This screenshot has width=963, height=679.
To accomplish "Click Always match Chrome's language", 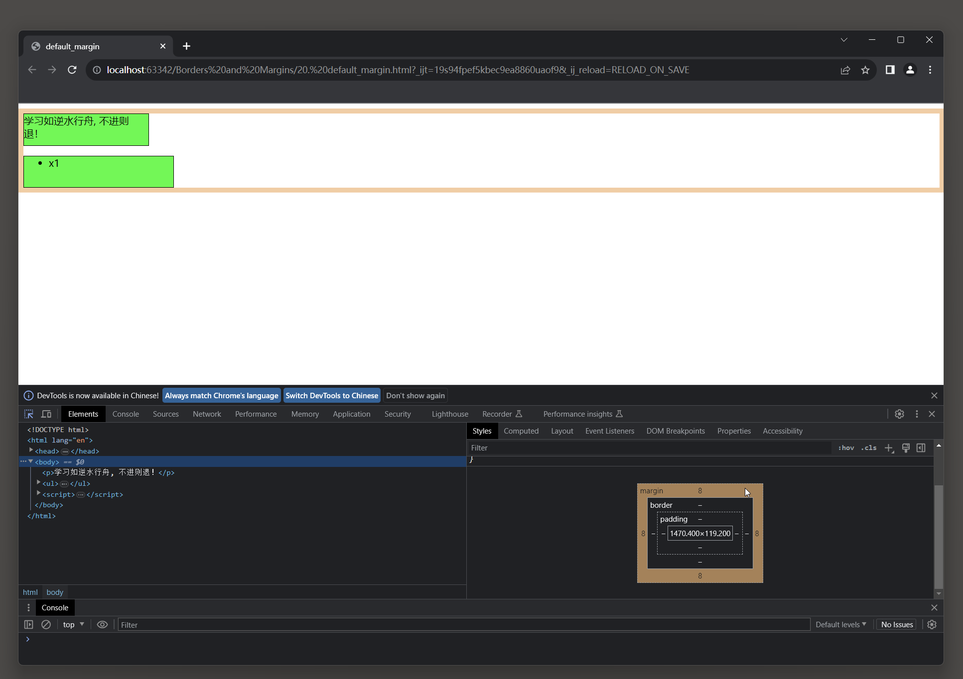I will tap(222, 396).
